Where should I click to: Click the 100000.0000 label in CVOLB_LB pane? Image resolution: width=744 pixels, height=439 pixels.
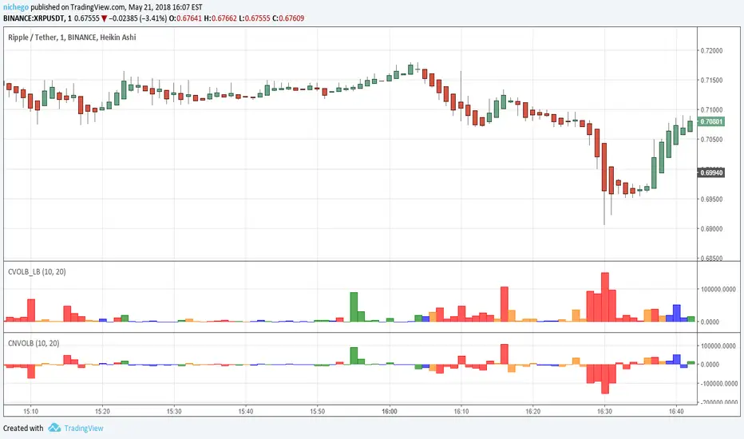click(718, 289)
